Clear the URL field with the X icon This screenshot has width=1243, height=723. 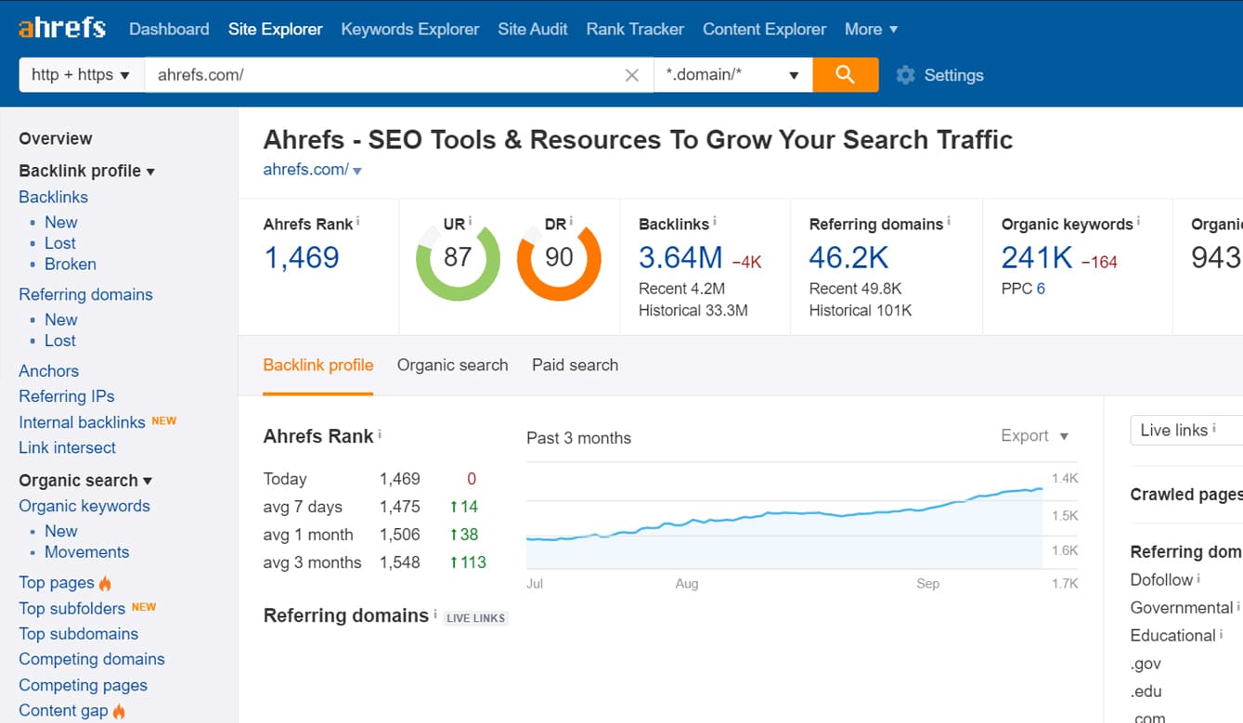pos(632,75)
